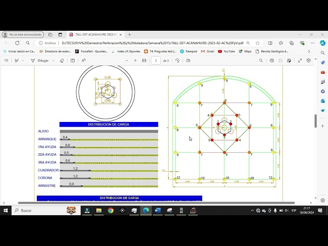328x246 pixels.
Task: Expand more bookmarks chevron
Action: [309, 51]
